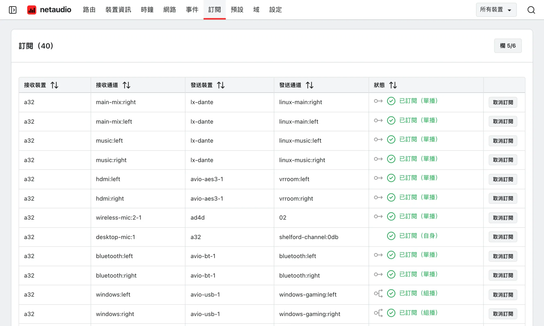The height and width of the screenshot is (326, 544).
Task: Click the ad4d sender device cell
Action: (230, 218)
